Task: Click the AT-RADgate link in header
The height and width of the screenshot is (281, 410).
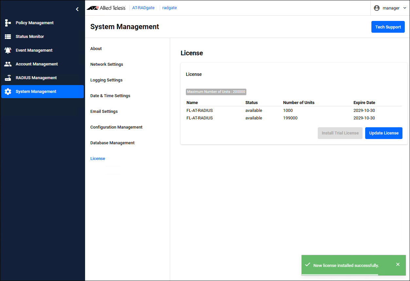Action: (x=143, y=8)
